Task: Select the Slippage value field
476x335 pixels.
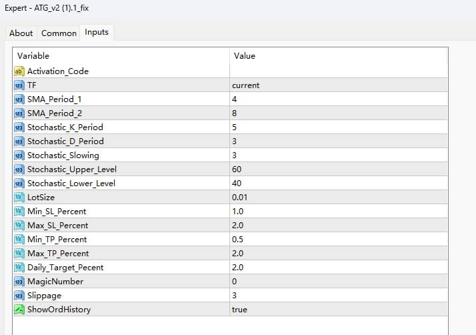Action: click(337, 296)
